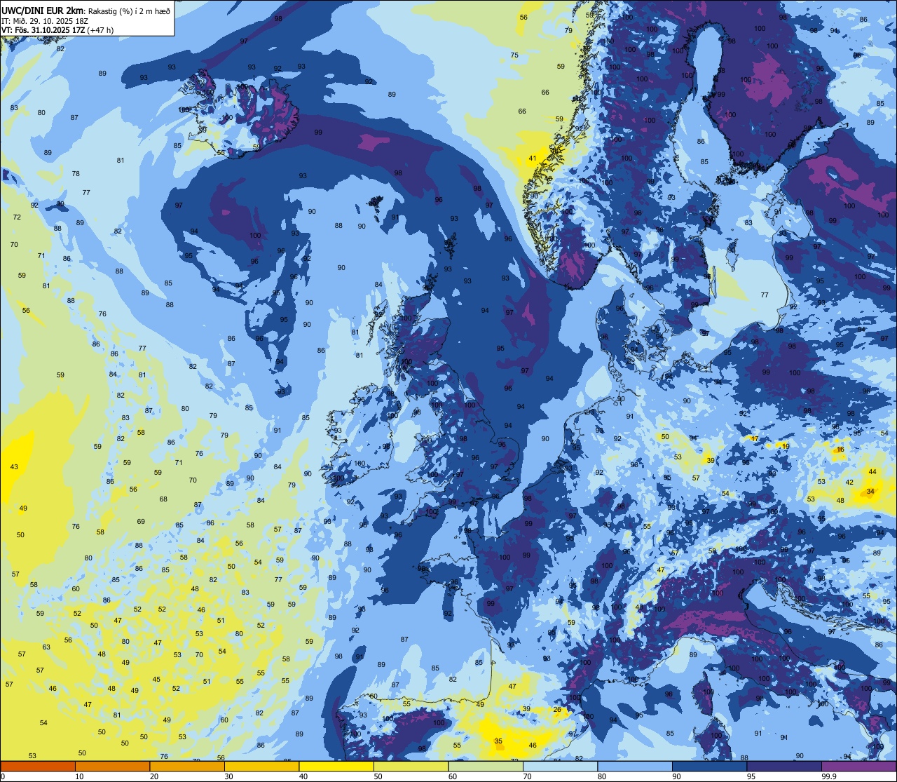Click the 'UWC/DINI EUR 2km' map title
897x782 pixels.
pos(42,10)
